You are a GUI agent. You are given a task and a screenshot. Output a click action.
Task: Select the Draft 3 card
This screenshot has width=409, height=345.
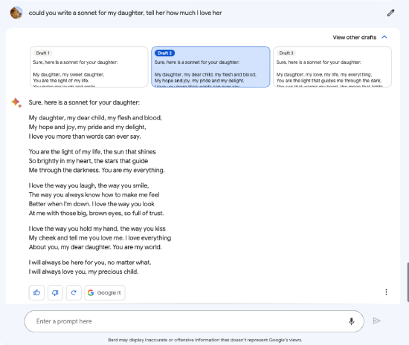[332, 67]
